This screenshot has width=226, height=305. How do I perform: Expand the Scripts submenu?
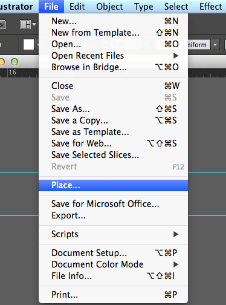point(113,234)
